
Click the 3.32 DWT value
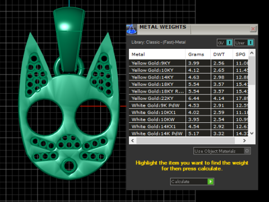pyautogui.click(x=219, y=134)
